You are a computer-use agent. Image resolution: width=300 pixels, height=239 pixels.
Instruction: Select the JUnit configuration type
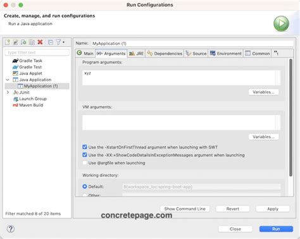pos(22,92)
